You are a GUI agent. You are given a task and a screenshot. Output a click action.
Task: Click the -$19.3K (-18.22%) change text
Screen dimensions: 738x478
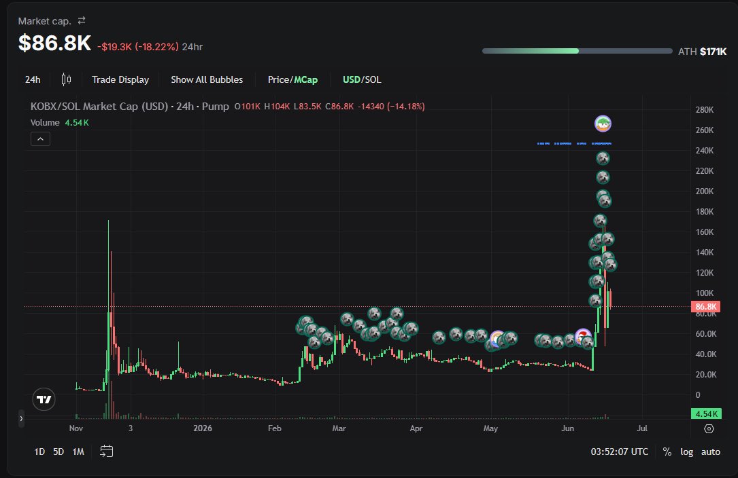point(138,47)
